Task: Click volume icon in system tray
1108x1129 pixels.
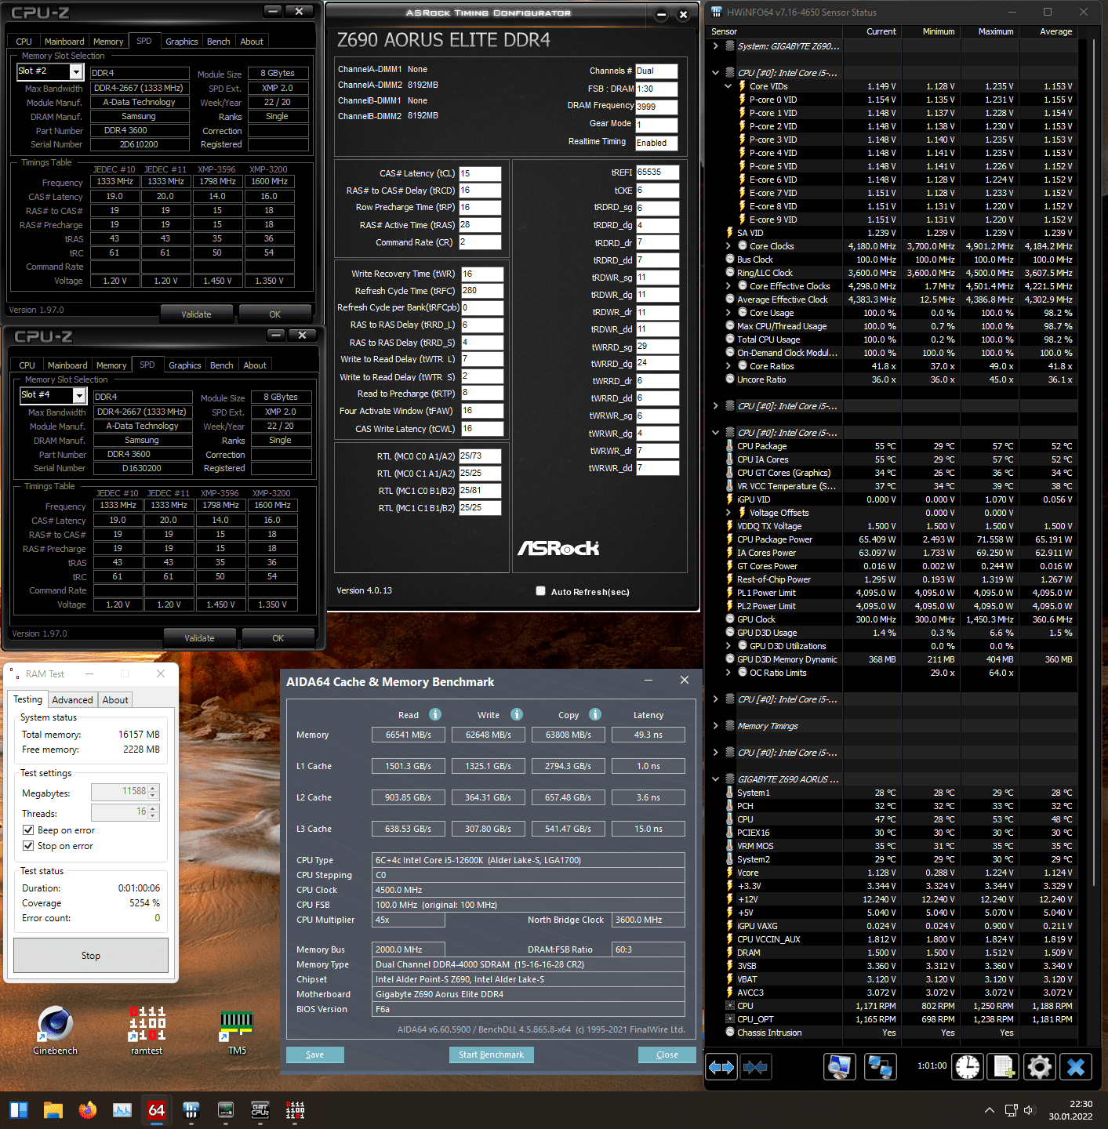Action: pos(1030,1110)
